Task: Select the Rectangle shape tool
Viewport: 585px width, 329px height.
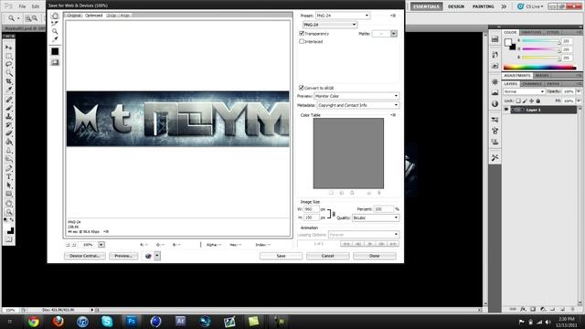Action: click(x=9, y=194)
